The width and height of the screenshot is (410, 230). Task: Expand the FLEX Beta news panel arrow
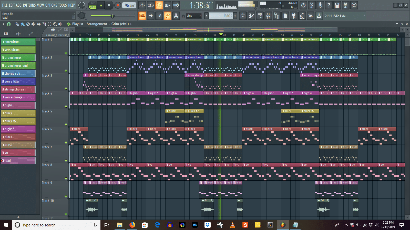(364, 16)
